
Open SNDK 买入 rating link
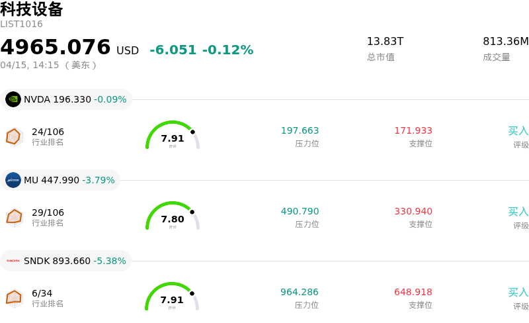pyautogui.click(x=518, y=293)
